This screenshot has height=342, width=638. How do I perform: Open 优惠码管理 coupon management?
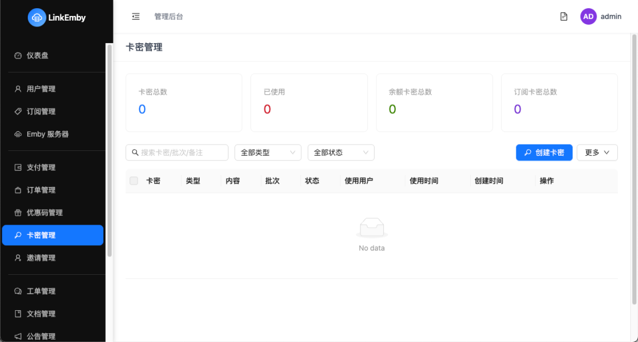tap(45, 212)
